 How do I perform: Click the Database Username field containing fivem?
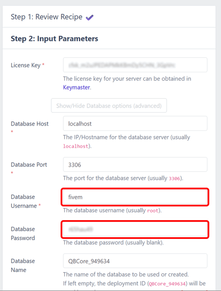(135, 197)
